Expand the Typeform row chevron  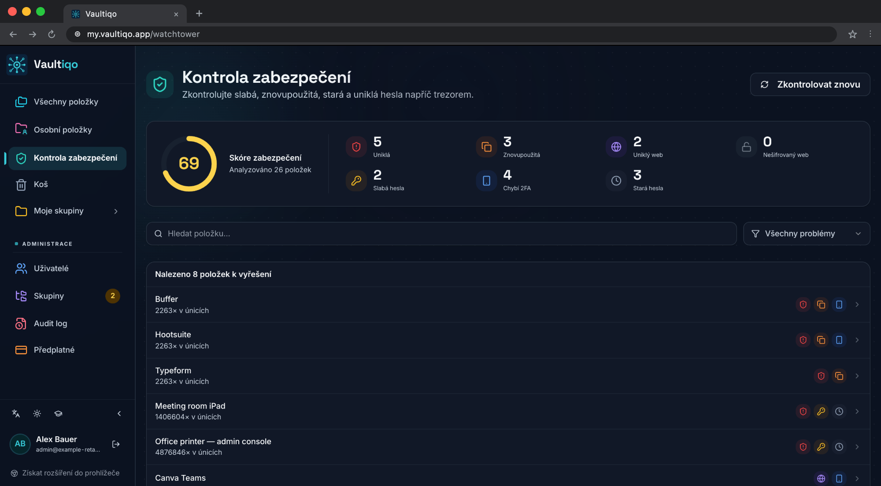coord(857,376)
